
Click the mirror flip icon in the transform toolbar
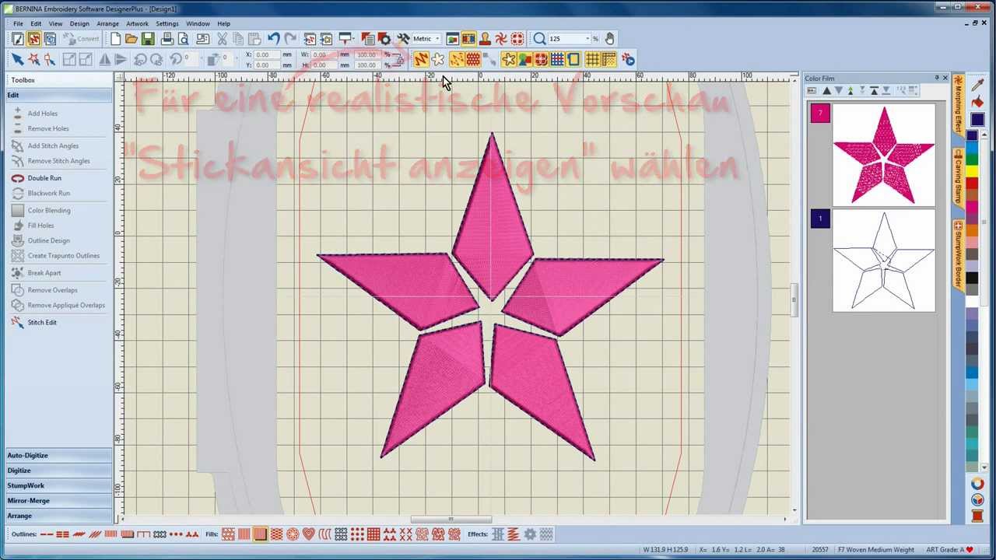(107, 59)
